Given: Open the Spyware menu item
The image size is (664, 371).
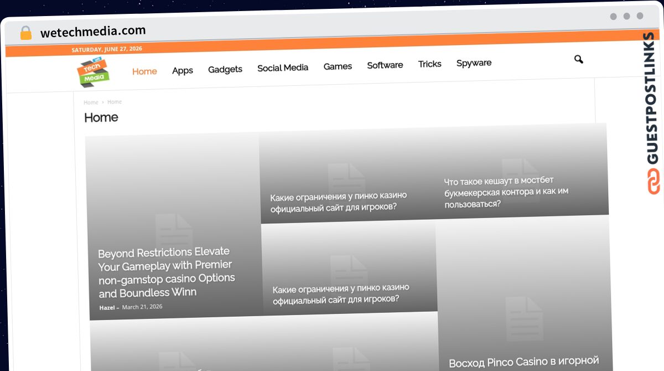Looking at the screenshot, I should [474, 63].
